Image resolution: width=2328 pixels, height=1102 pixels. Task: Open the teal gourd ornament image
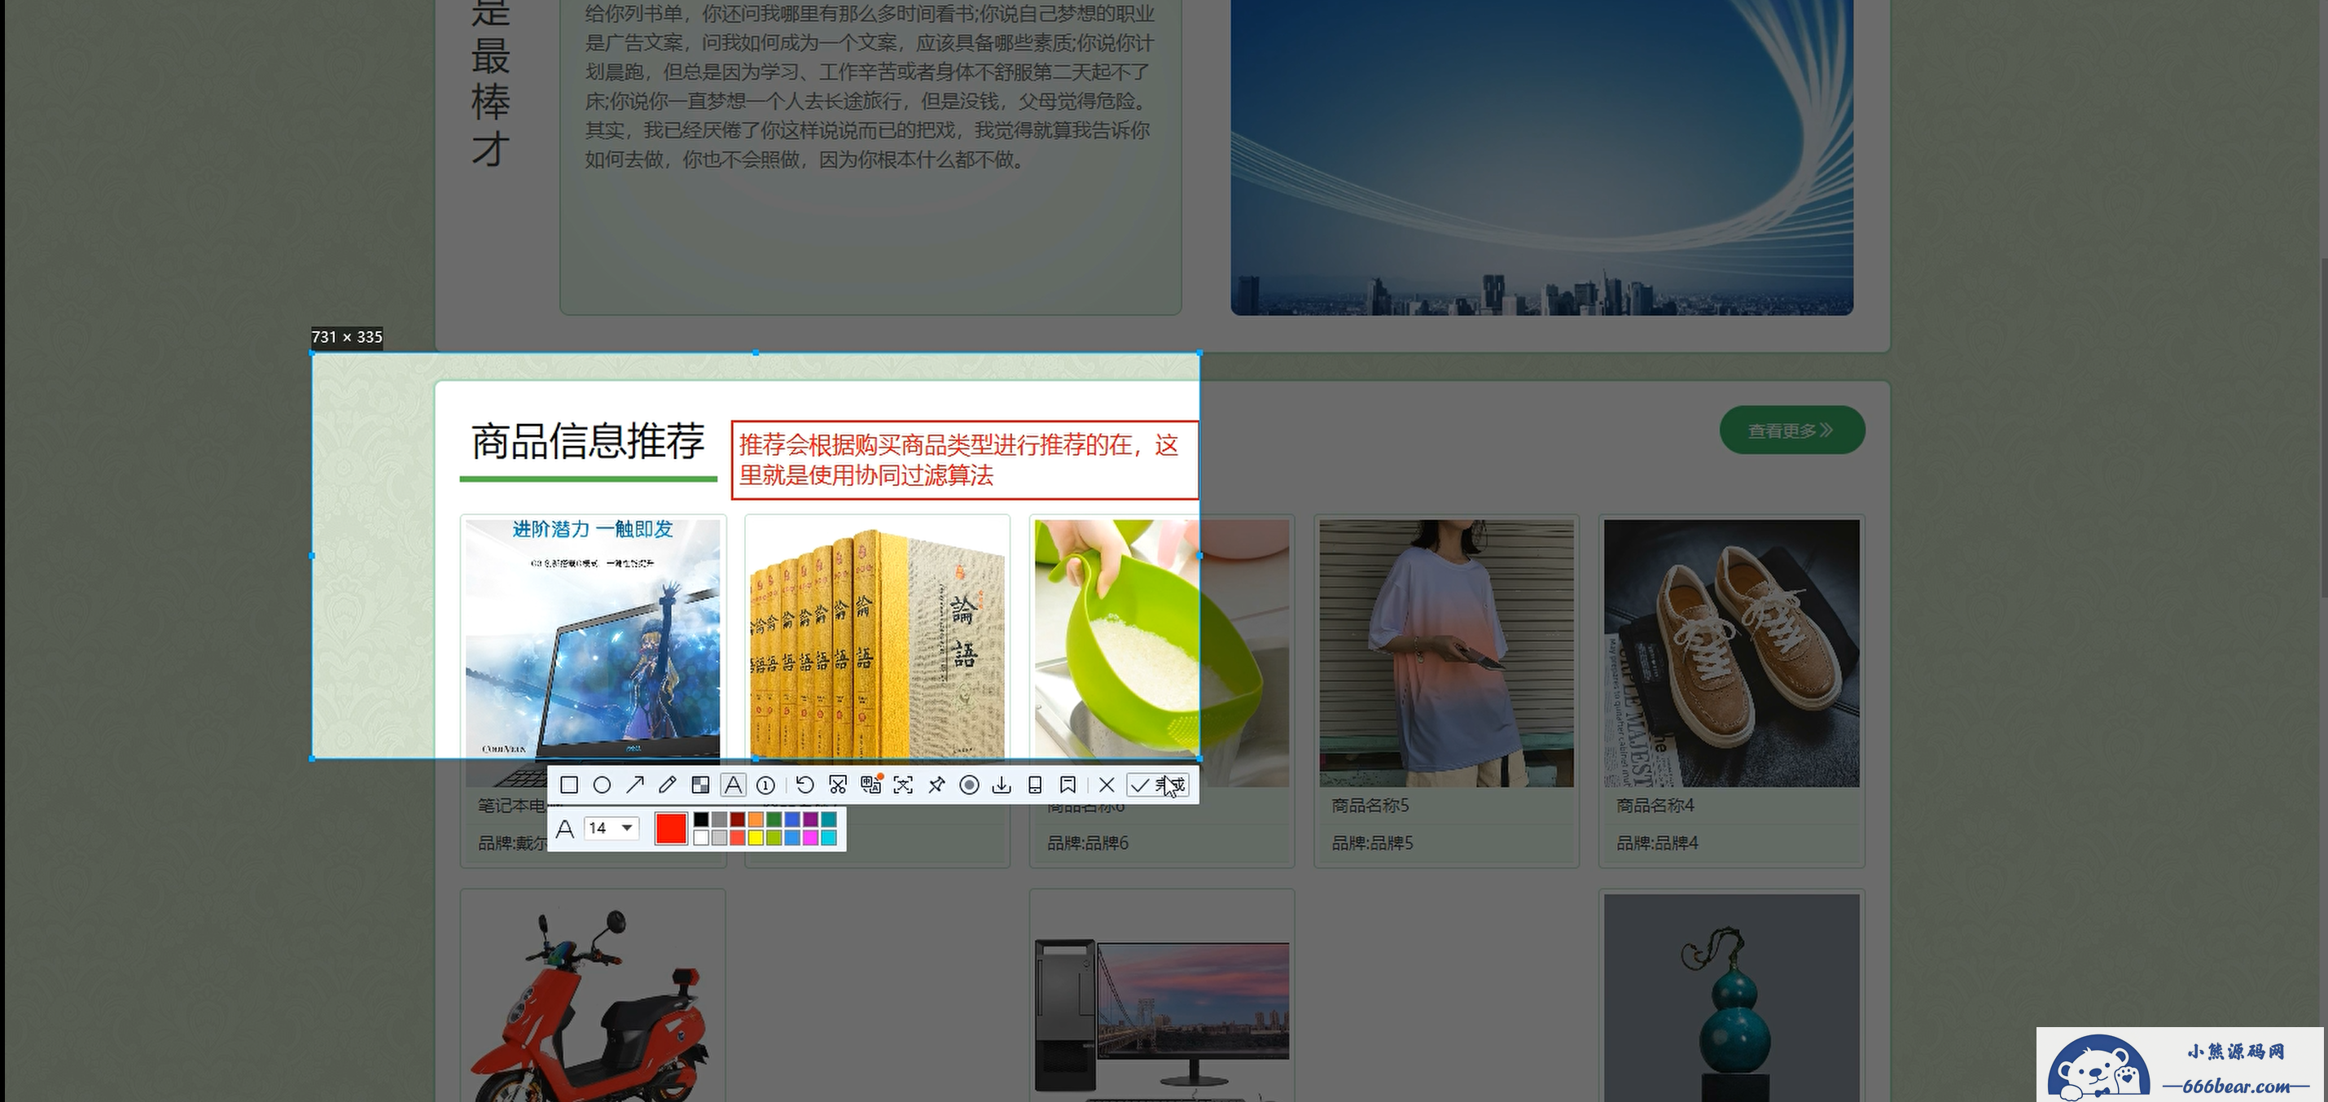pos(1731,998)
